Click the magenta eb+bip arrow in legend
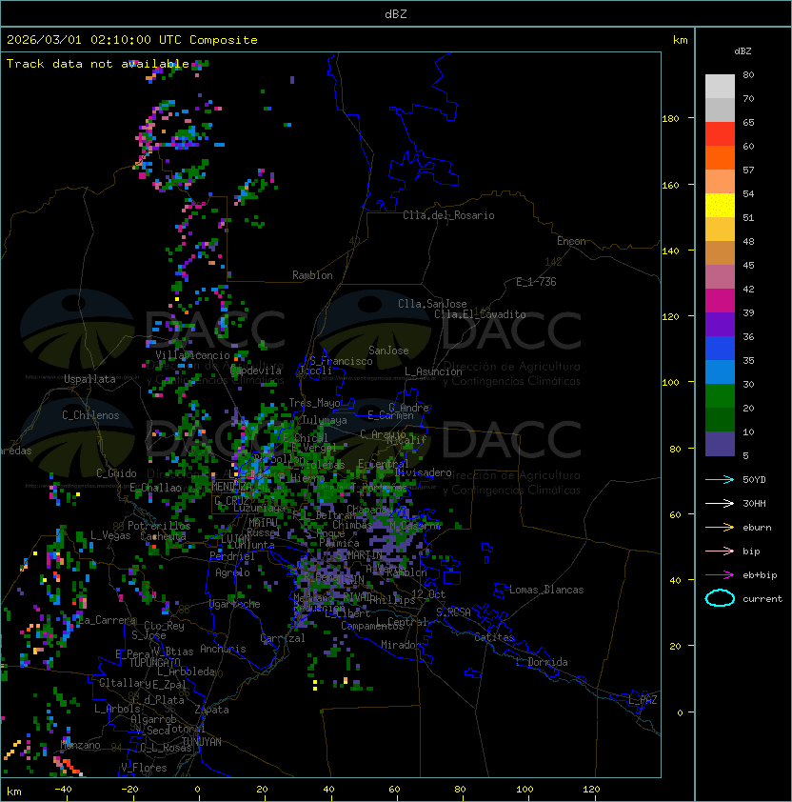This screenshot has height=802, width=792. [x=720, y=575]
